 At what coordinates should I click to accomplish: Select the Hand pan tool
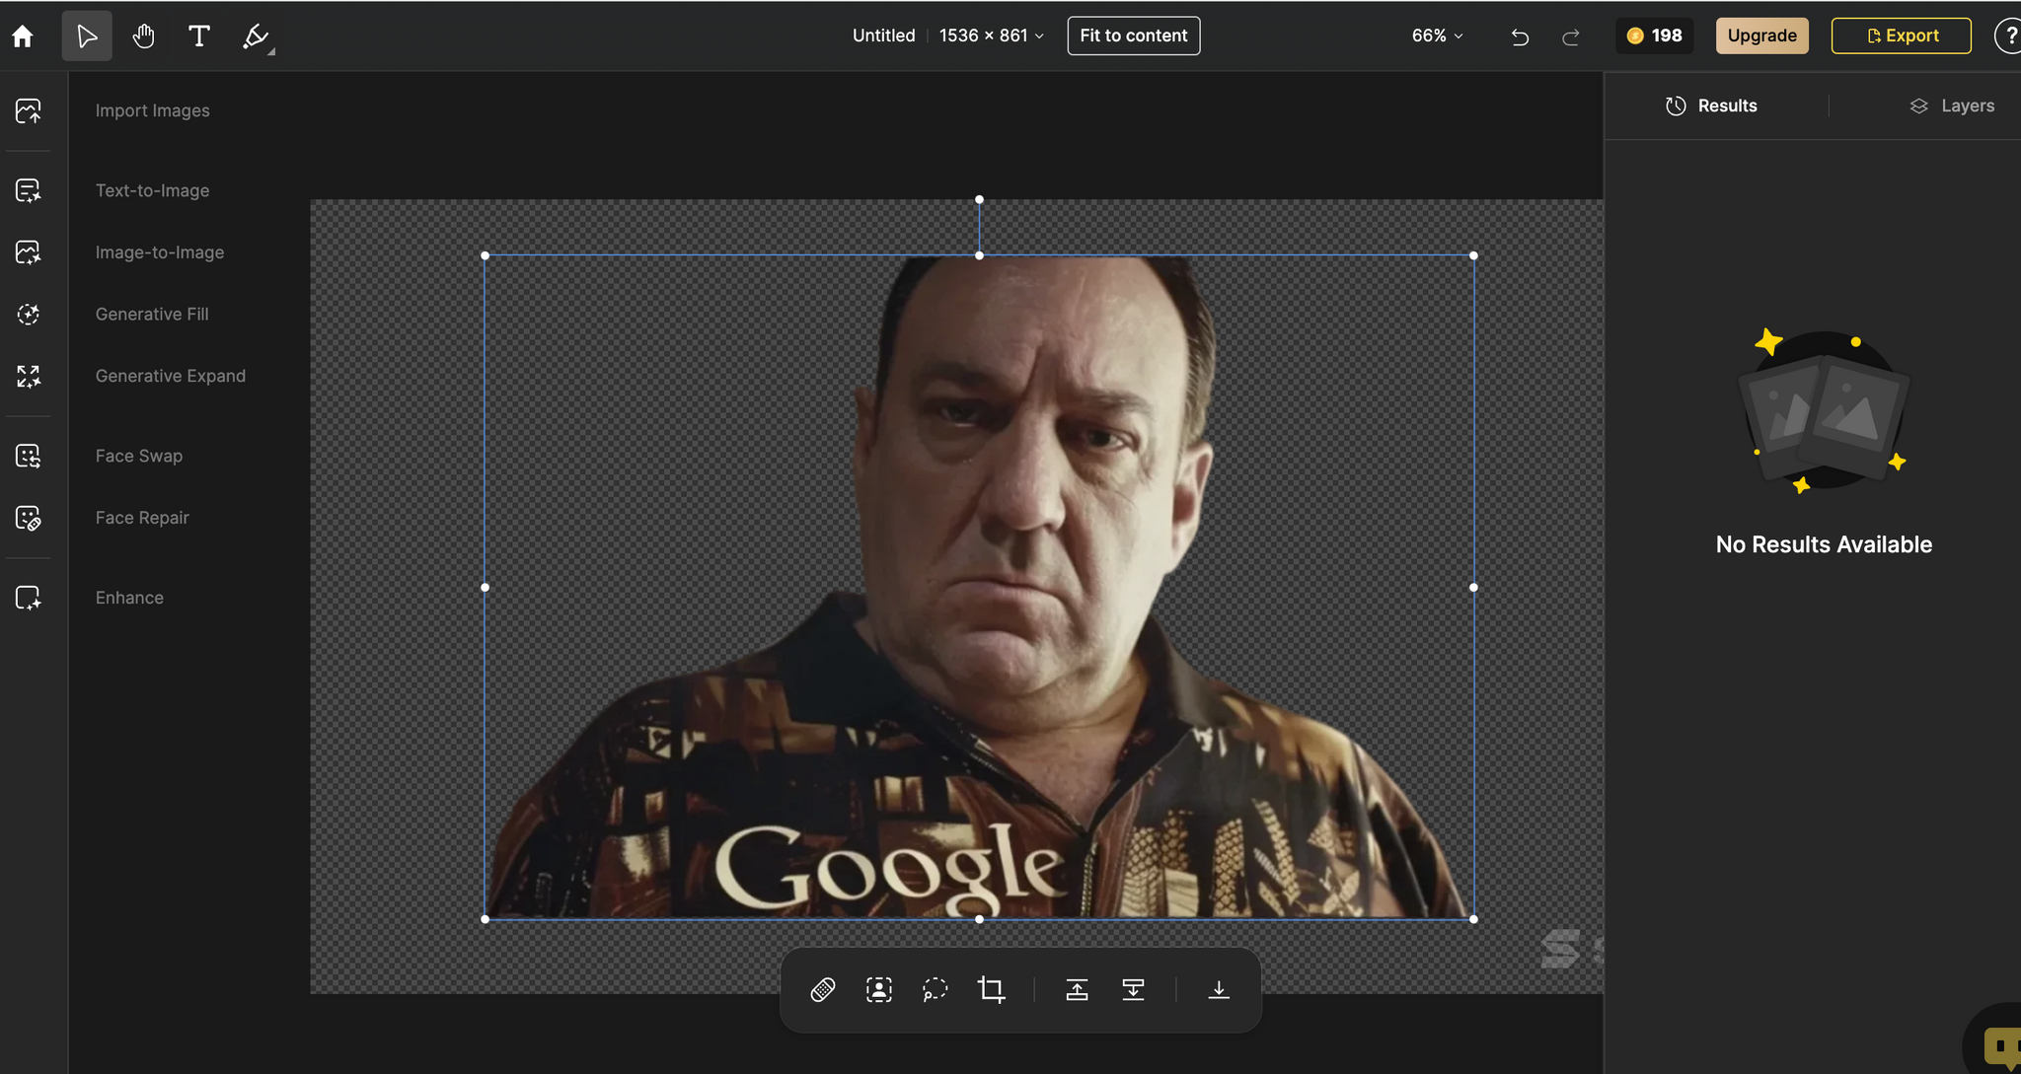pos(143,36)
